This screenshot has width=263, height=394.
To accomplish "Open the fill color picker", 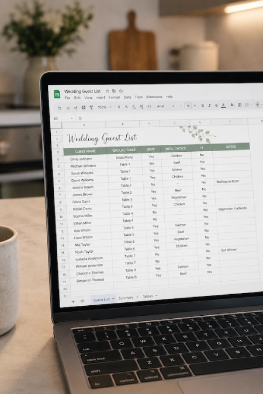I will point(232,105).
